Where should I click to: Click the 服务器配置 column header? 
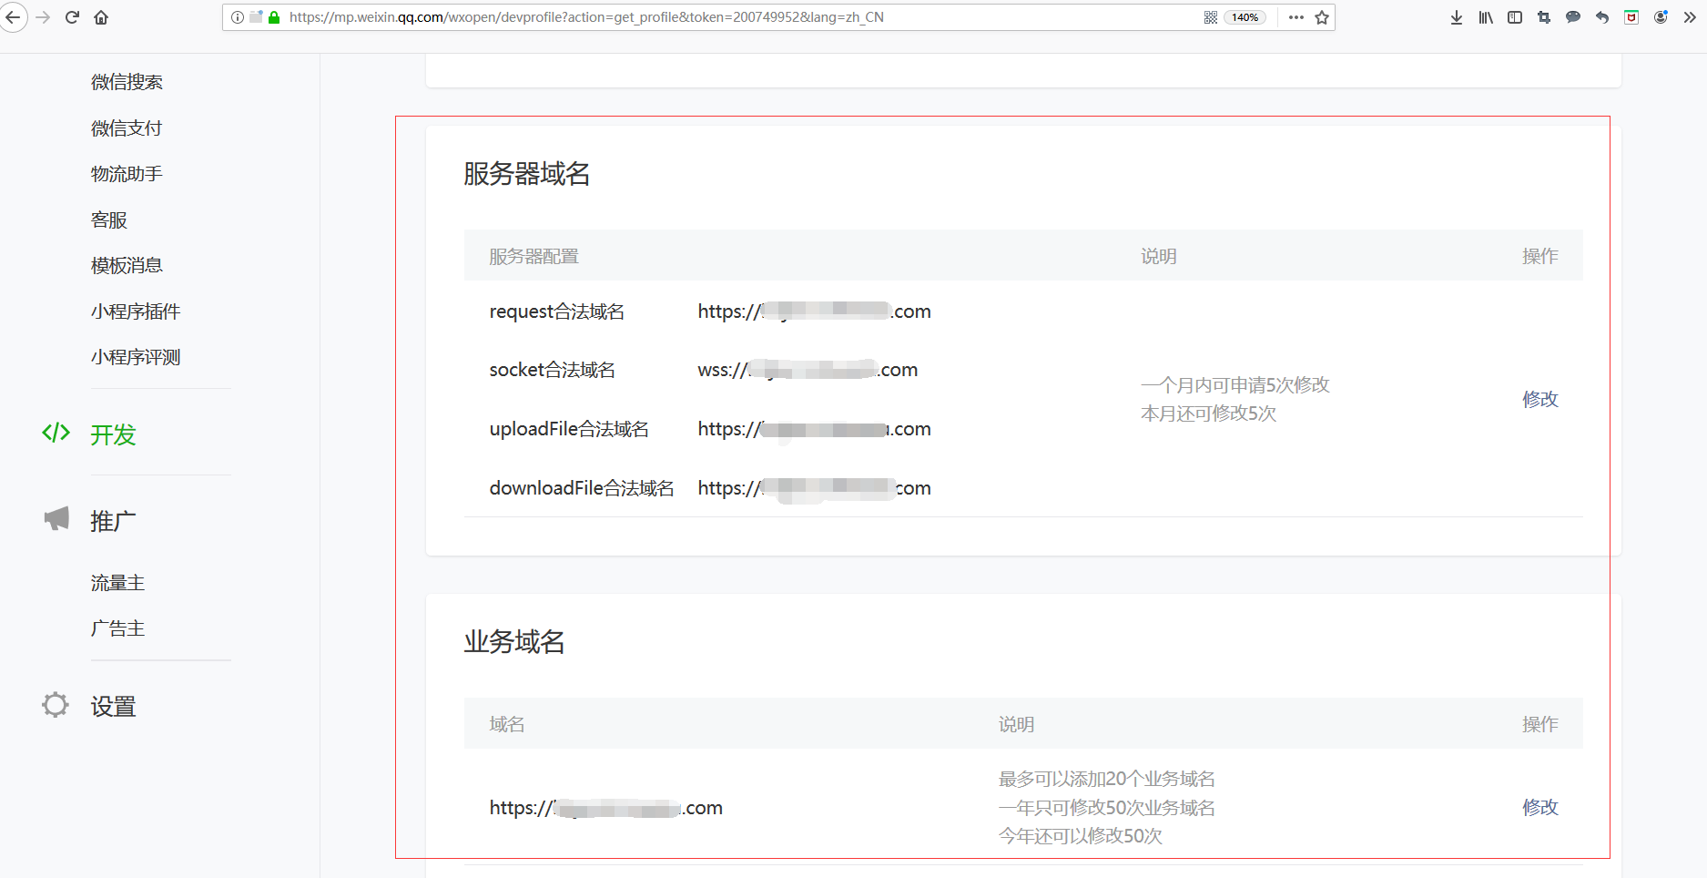click(534, 257)
